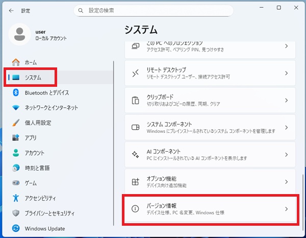Expand chevron on バージョン情報 row
Screen dimensions: 306x238
point(286,209)
